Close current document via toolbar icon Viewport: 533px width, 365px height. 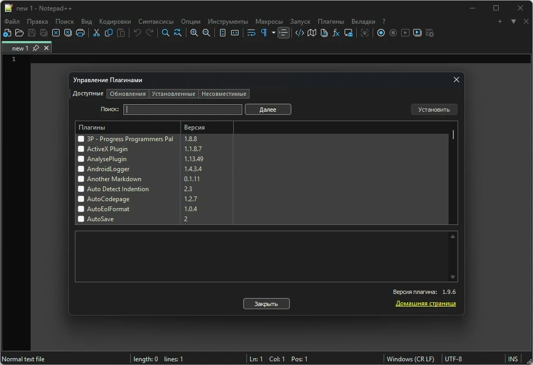(56, 33)
